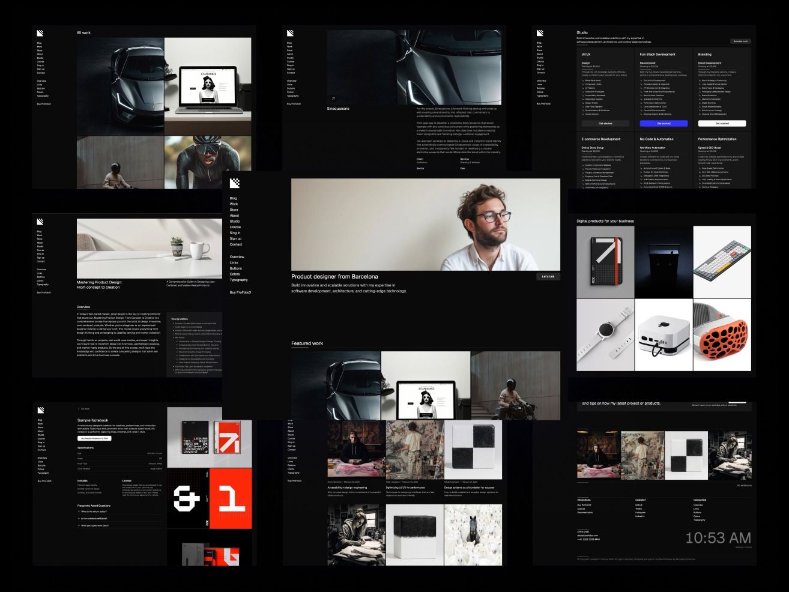Open Typography in the center homepage sidebar

[238, 280]
